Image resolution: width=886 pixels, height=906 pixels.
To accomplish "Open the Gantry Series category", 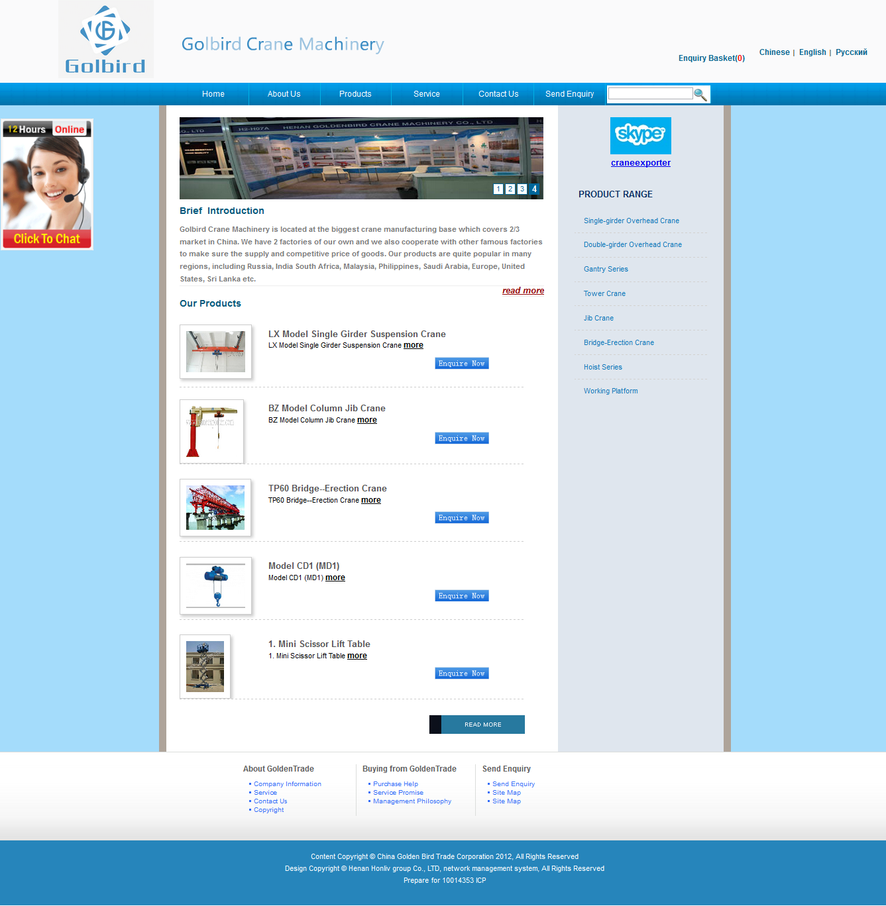I will tap(606, 269).
